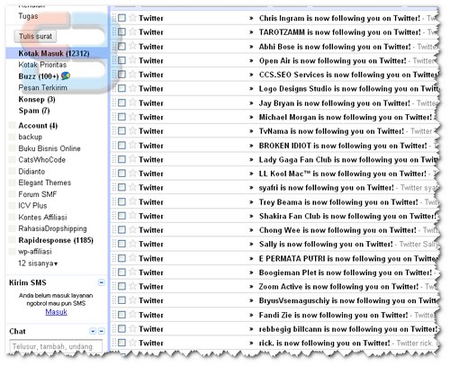Tick the Zoom Active email checkbox
Viewport: 450px width, 366px height.
pyautogui.click(x=121, y=286)
